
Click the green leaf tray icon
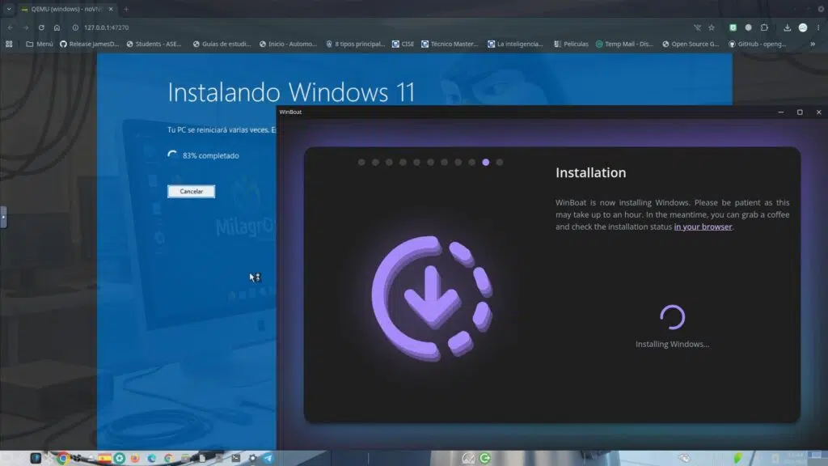pyautogui.click(x=737, y=458)
